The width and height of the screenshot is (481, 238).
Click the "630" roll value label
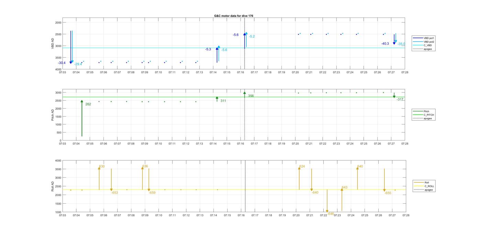point(102,167)
